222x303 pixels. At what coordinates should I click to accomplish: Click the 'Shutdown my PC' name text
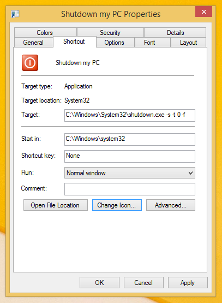(77, 63)
